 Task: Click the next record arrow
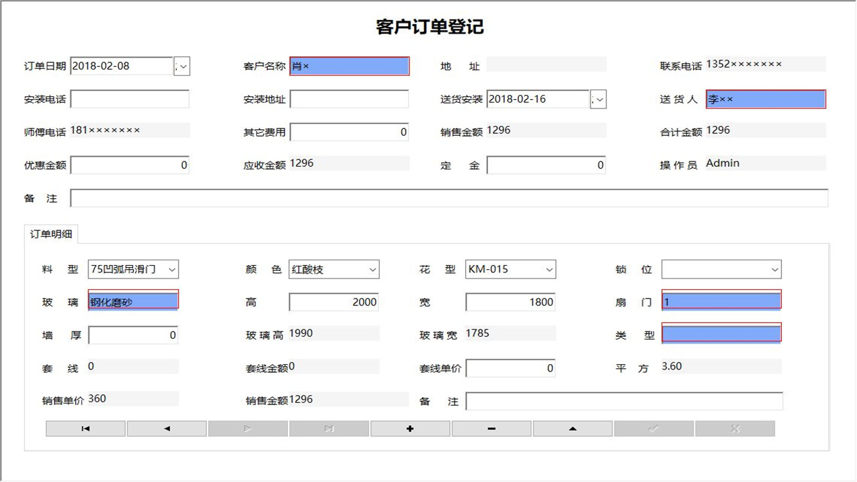(x=248, y=428)
